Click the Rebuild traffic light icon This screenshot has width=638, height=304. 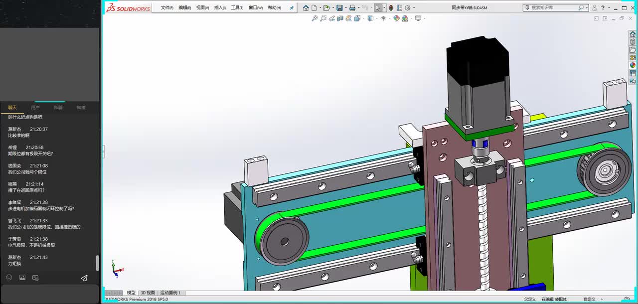tap(391, 7)
